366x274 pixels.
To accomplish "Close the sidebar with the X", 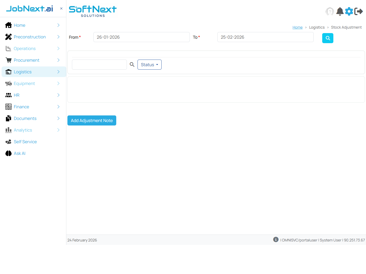I will 61,8.
